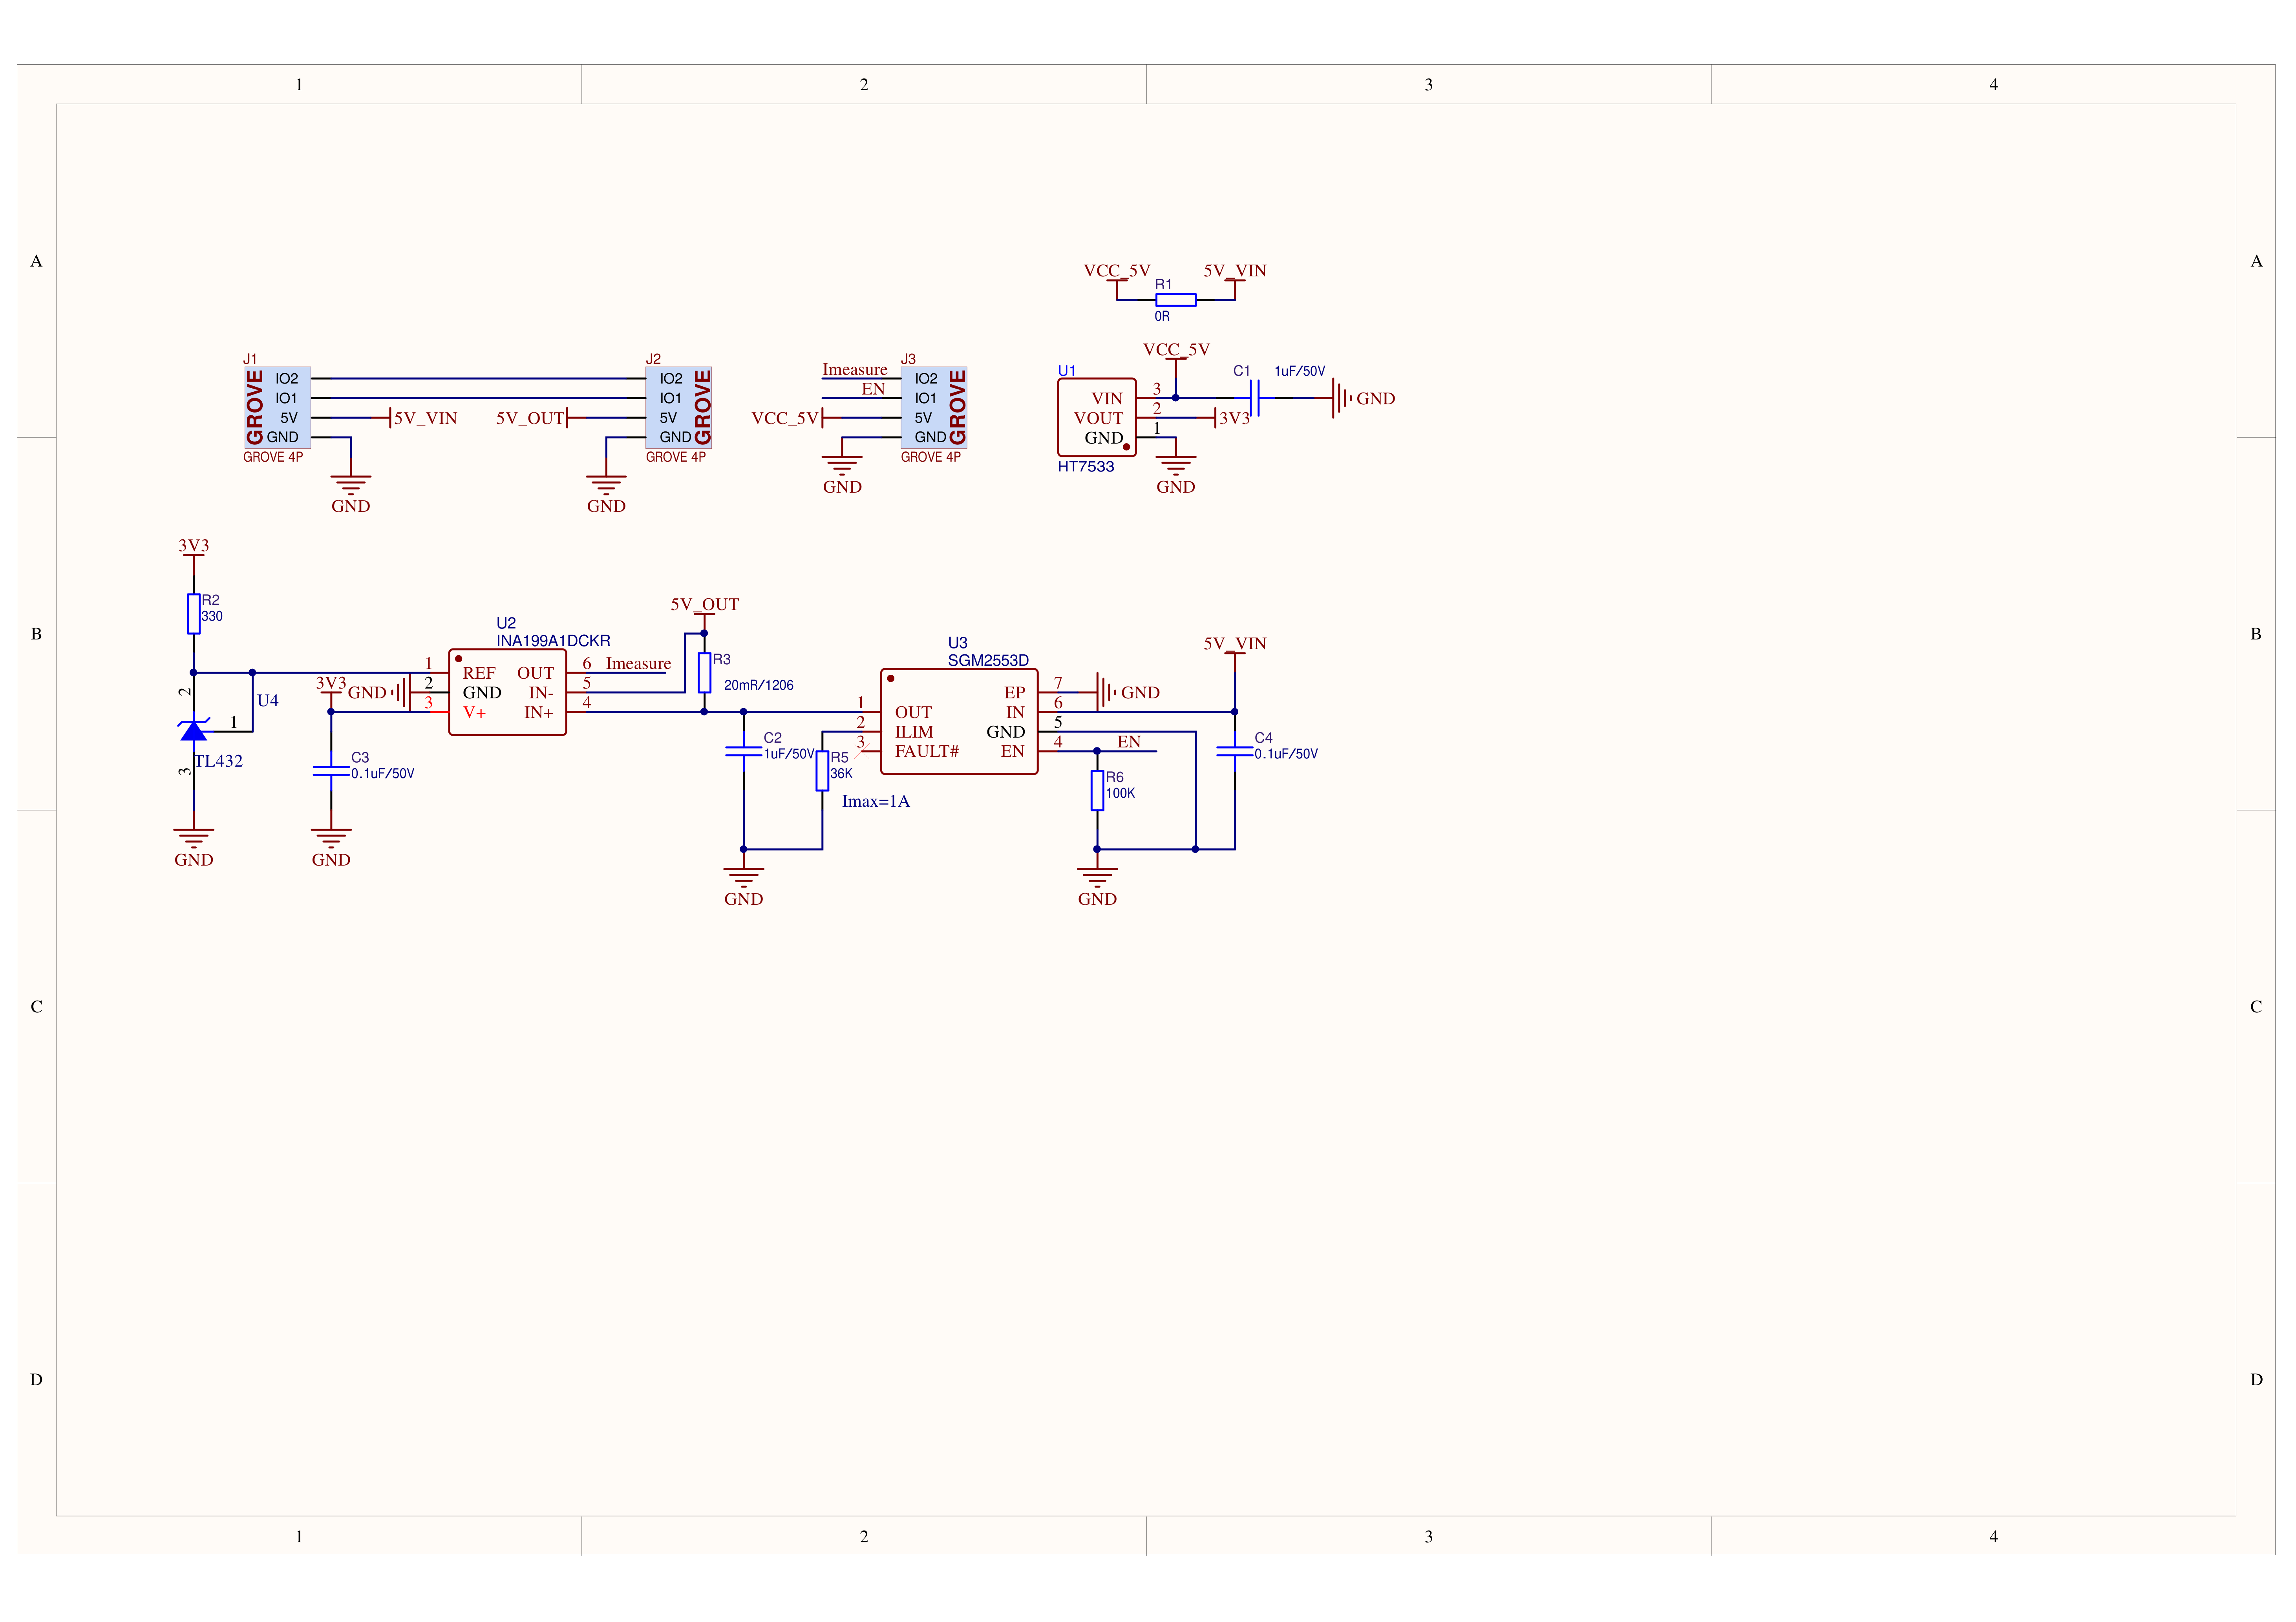
Task: Select capacitor C2 symbol
Action: pos(743,751)
